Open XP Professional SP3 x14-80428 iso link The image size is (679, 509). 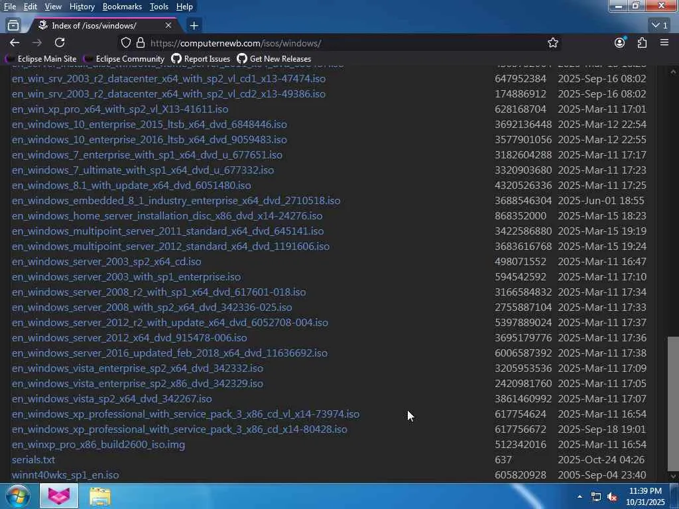179,429
